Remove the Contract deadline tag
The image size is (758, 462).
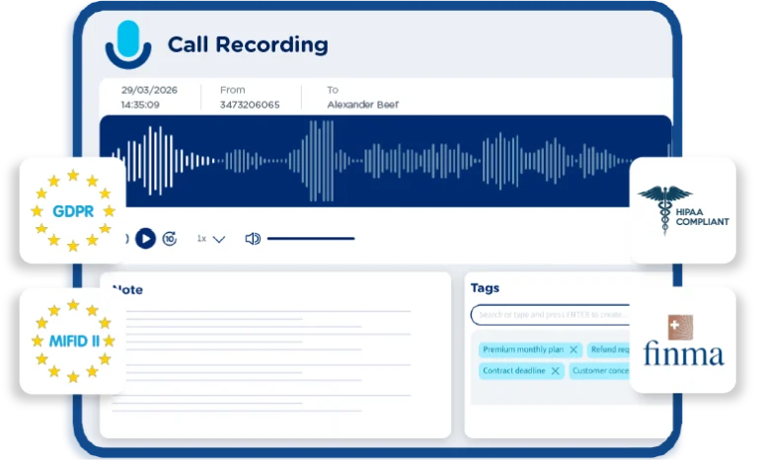coord(556,371)
